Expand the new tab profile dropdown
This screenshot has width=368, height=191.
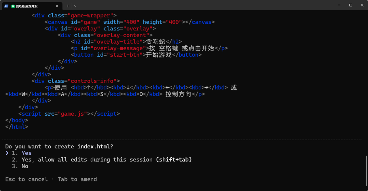75,6
